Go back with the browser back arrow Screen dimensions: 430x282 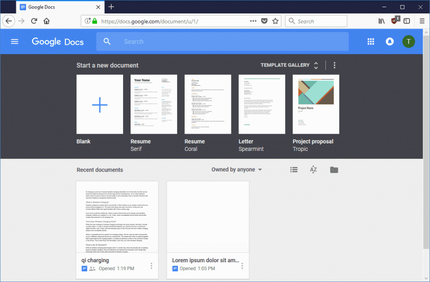tap(9, 21)
